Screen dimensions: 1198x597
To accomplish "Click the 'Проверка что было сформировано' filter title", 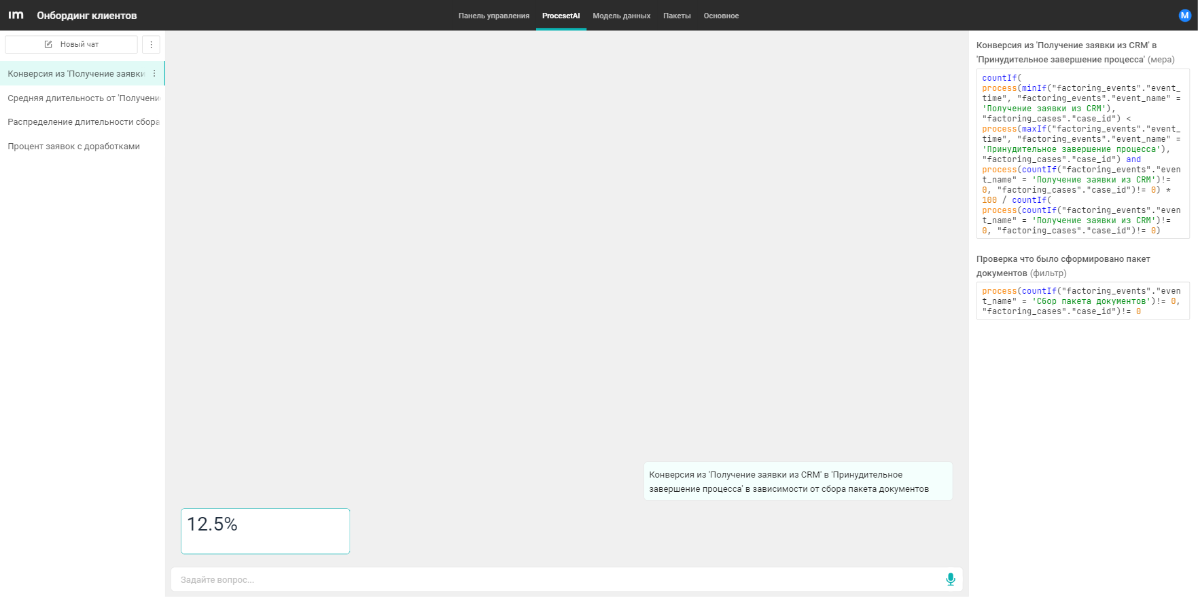I will (1063, 266).
